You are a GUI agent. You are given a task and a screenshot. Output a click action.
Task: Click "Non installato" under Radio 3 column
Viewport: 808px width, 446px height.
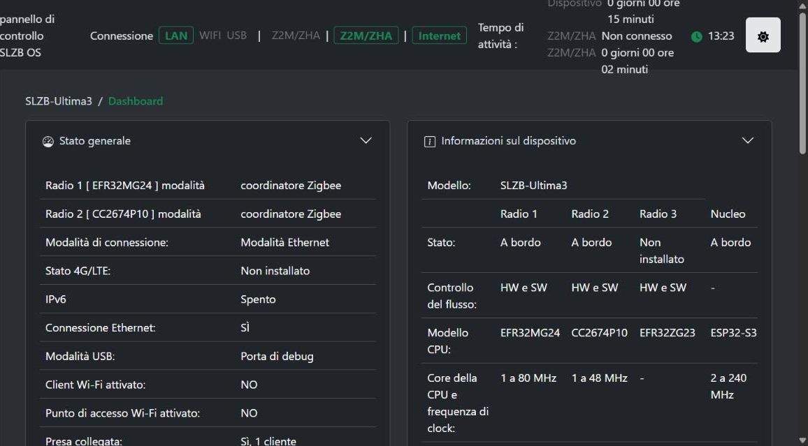662,251
